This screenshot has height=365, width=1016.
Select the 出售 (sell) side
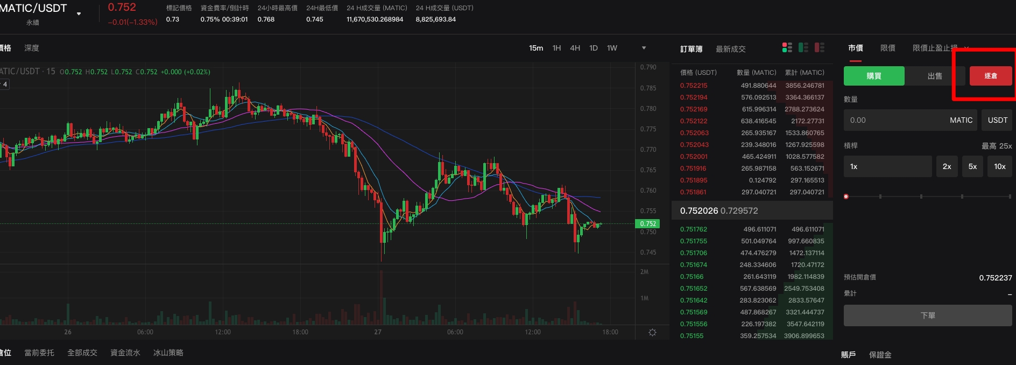[x=935, y=76]
